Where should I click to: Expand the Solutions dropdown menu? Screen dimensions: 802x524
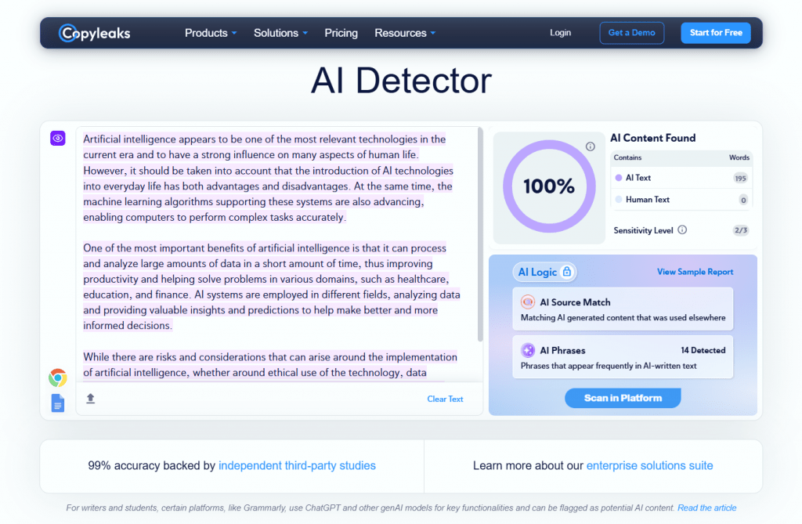coord(281,33)
